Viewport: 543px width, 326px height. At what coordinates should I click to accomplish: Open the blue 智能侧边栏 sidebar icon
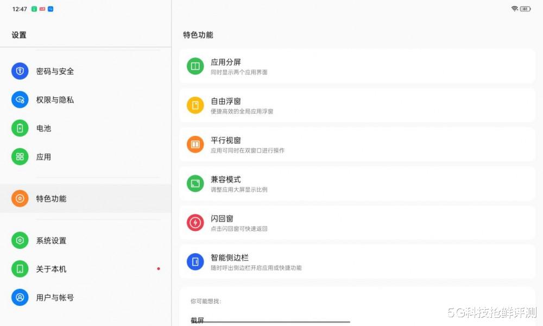tap(195, 261)
